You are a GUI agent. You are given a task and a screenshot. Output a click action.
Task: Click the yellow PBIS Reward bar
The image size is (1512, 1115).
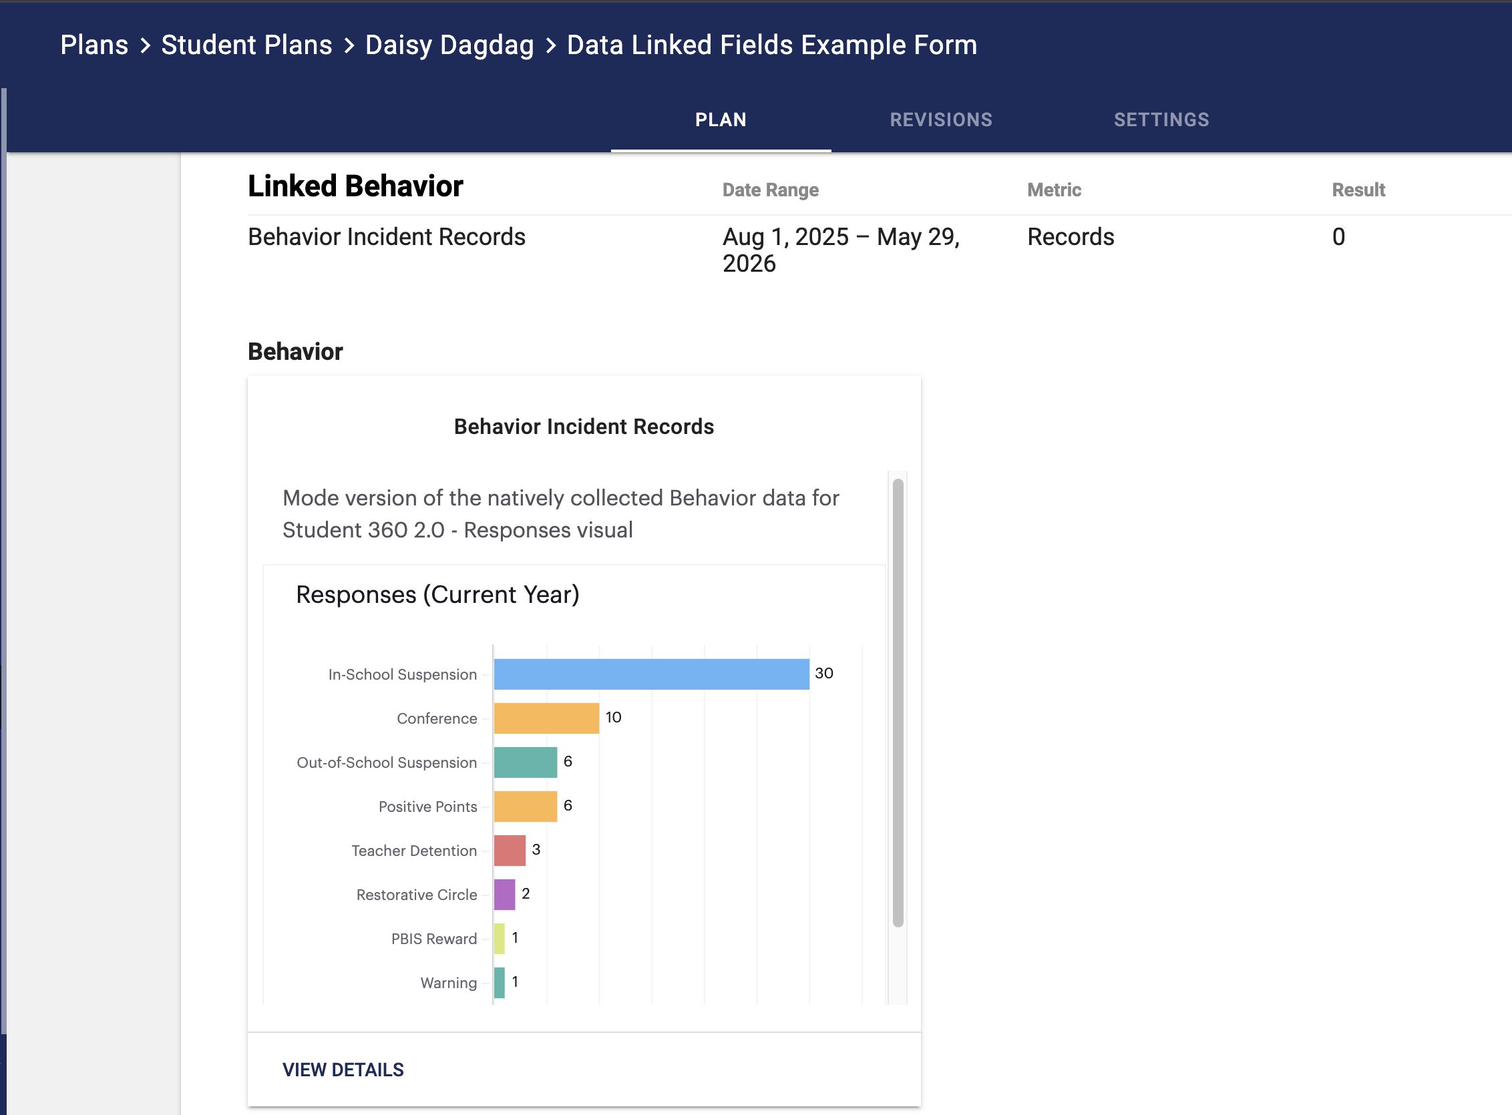(x=499, y=939)
